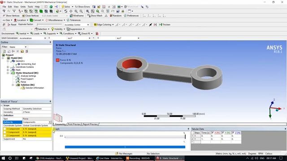287x161 pixels.
Task: Collapse the Static Structural (B5) tree node
Action: point(8,73)
